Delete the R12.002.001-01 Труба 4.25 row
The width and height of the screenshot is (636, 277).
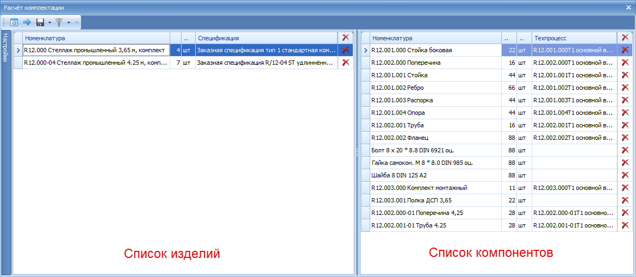point(625,225)
